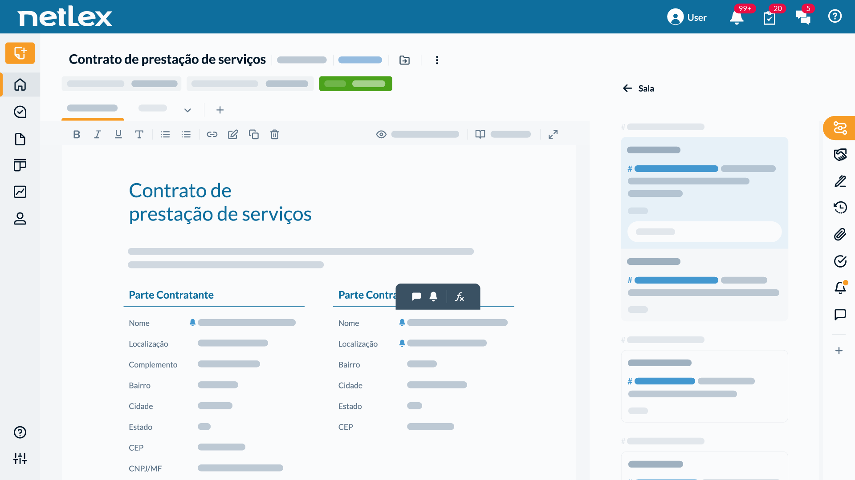
Task: Click bell next to right Localização field
Action: coord(402,343)
